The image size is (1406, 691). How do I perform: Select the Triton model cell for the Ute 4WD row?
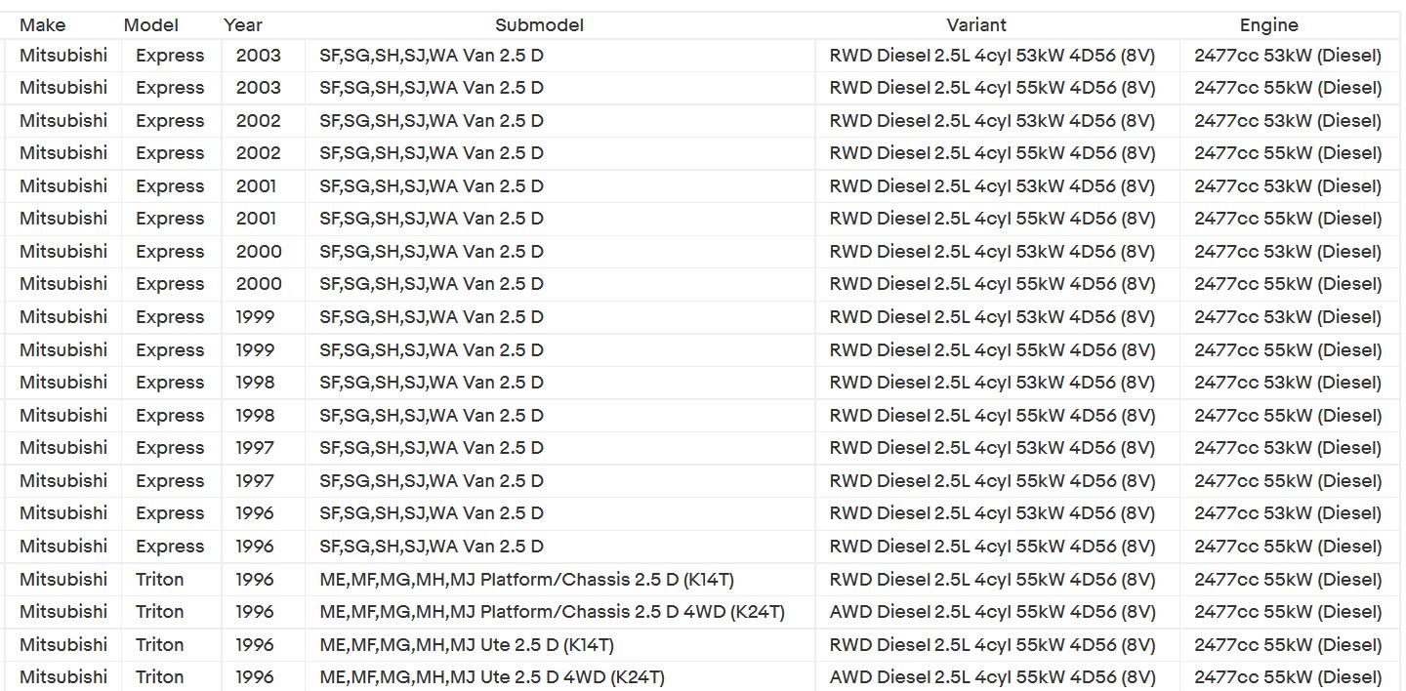[159, 677]
